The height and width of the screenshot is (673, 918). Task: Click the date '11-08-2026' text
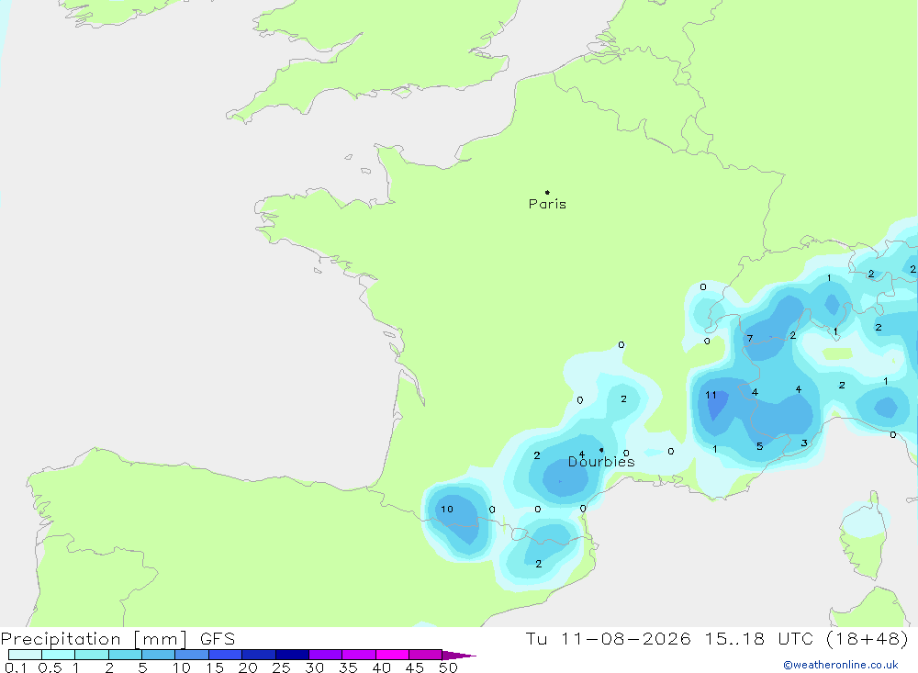click(626, 638)
